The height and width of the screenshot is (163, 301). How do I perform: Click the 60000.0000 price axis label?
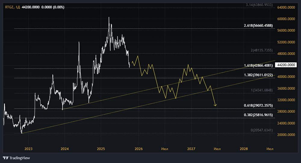[286, 19]
